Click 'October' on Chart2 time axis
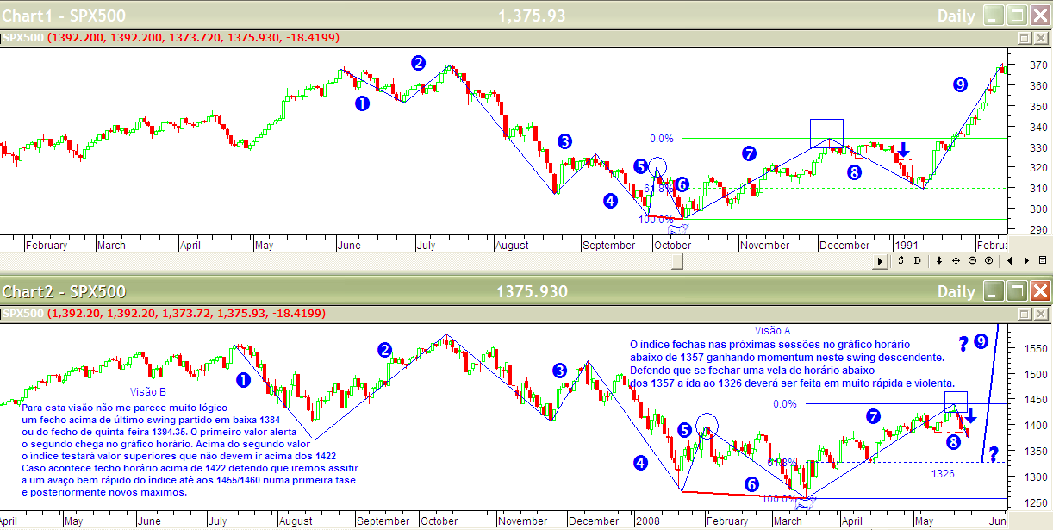This screenshot has width=1053, height=530. [439, 521]
